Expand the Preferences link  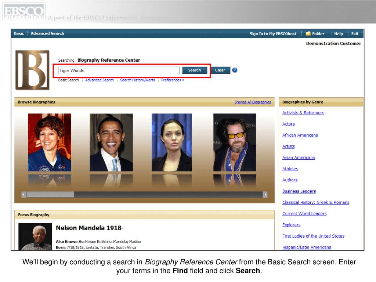coord(173,80)
